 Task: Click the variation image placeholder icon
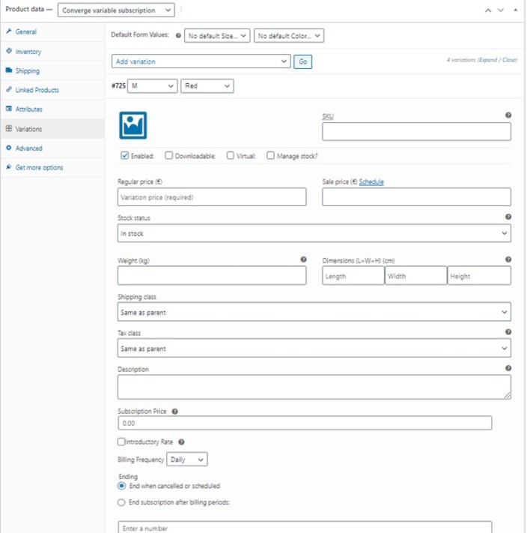pyautogui.click(x=133, y=125)
